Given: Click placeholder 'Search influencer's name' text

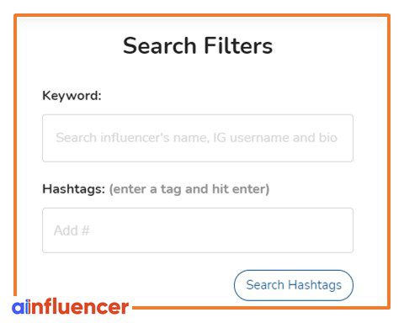Looking at the screenshot, I should 132,138.
